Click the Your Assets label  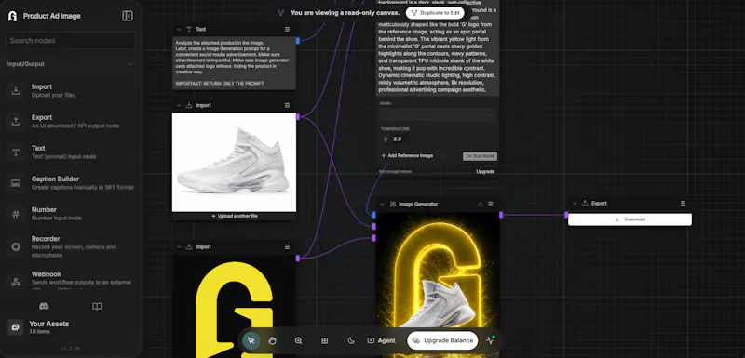(49, 324)
